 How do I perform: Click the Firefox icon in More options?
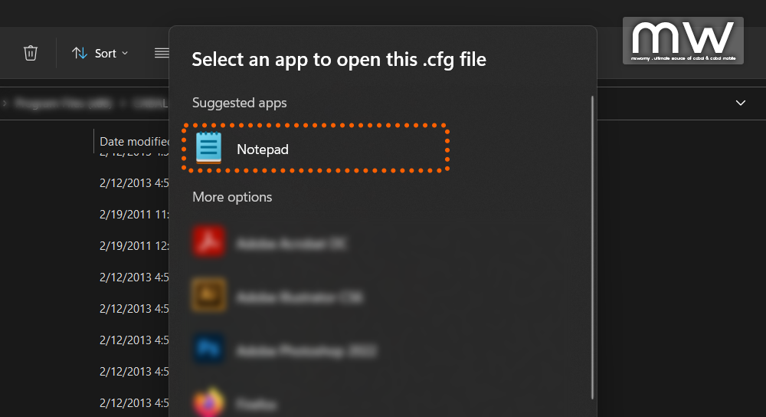coord(208,402)
